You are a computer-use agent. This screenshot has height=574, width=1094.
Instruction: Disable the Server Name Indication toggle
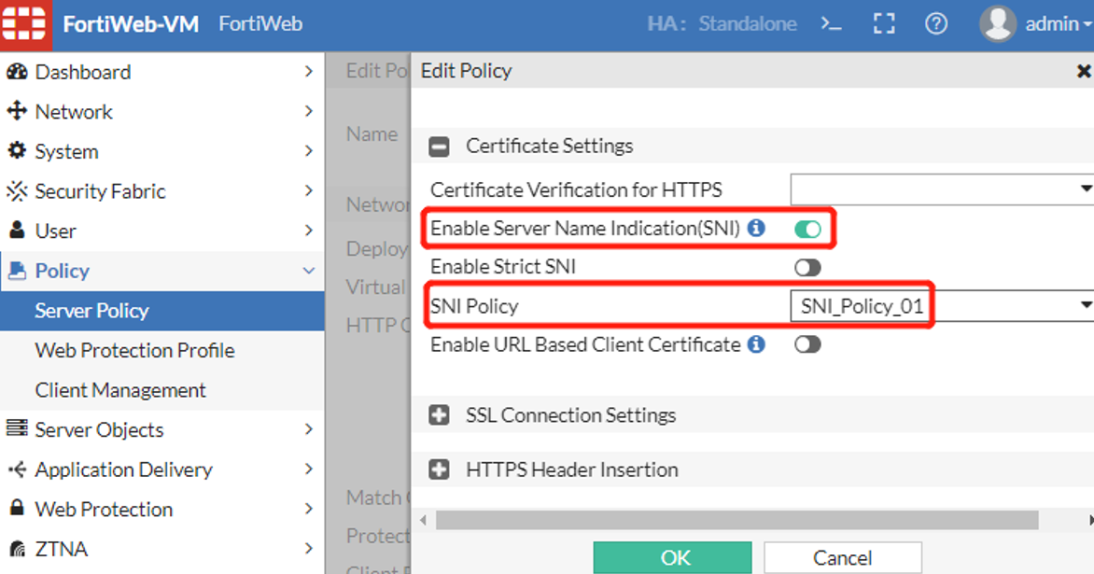click(807, 229)
